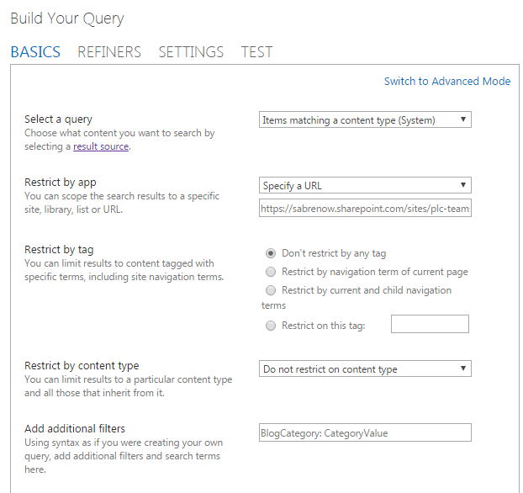Click the arrow on Items matching content type

(x=463, y=119)
